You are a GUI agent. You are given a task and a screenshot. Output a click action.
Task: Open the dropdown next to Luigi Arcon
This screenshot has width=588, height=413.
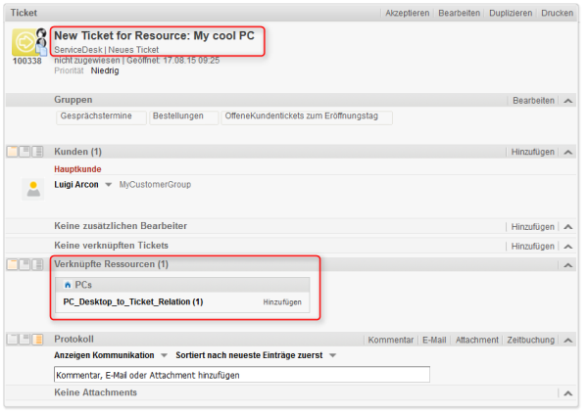(109, 185)
